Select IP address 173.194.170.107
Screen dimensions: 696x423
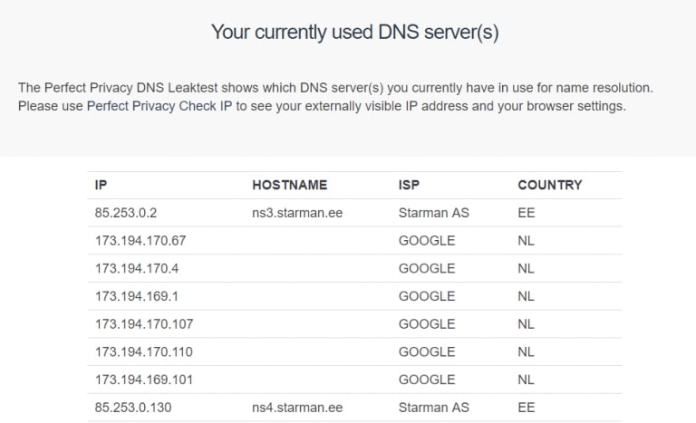pyautogui.click(x=144, y=323)
